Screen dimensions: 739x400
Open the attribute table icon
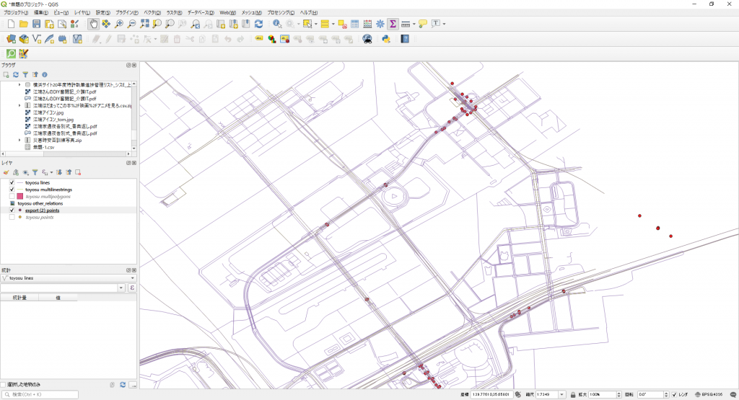tap(354, 24)
